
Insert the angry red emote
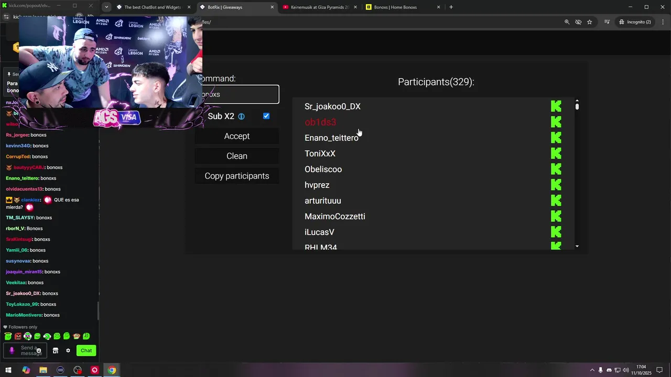[x=18, y=336]
